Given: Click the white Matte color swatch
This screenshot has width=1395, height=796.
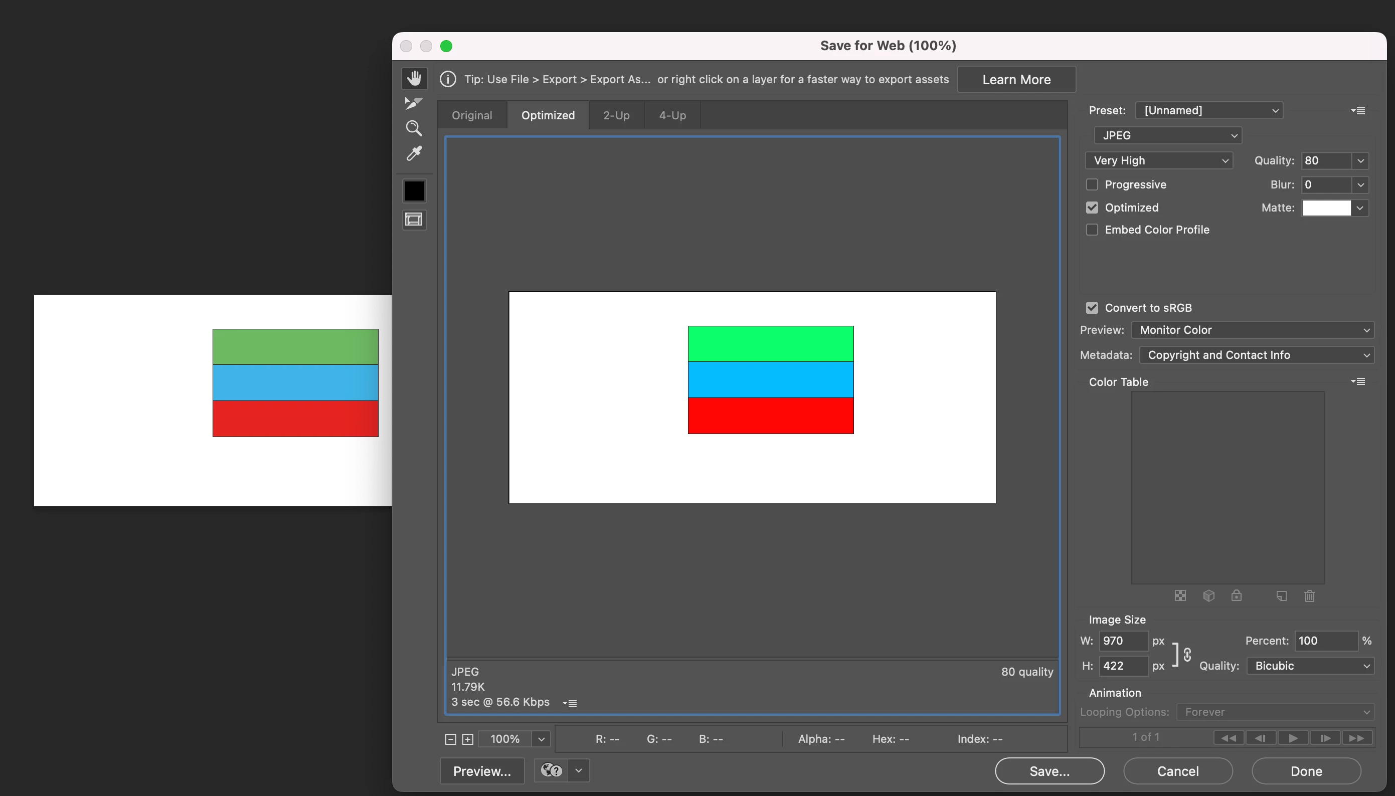Looking at the screenshot, I should point(1326,209).
